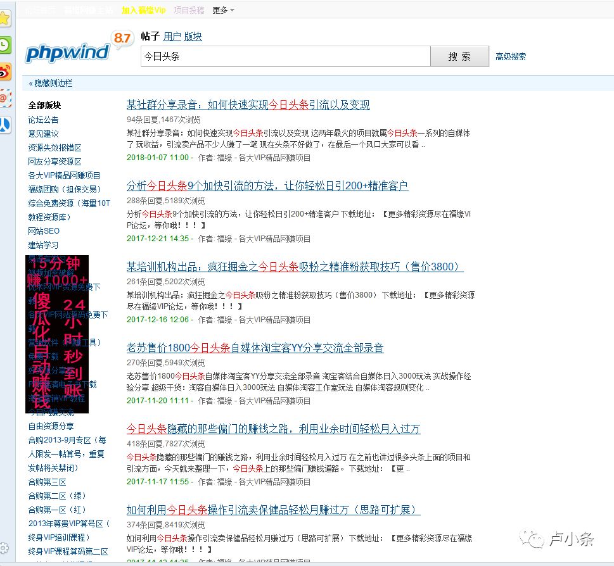The width and height of the screenshot is (614, 566).
Task: Open the 网友分享资源区 board
Action: tap(54, 161)
